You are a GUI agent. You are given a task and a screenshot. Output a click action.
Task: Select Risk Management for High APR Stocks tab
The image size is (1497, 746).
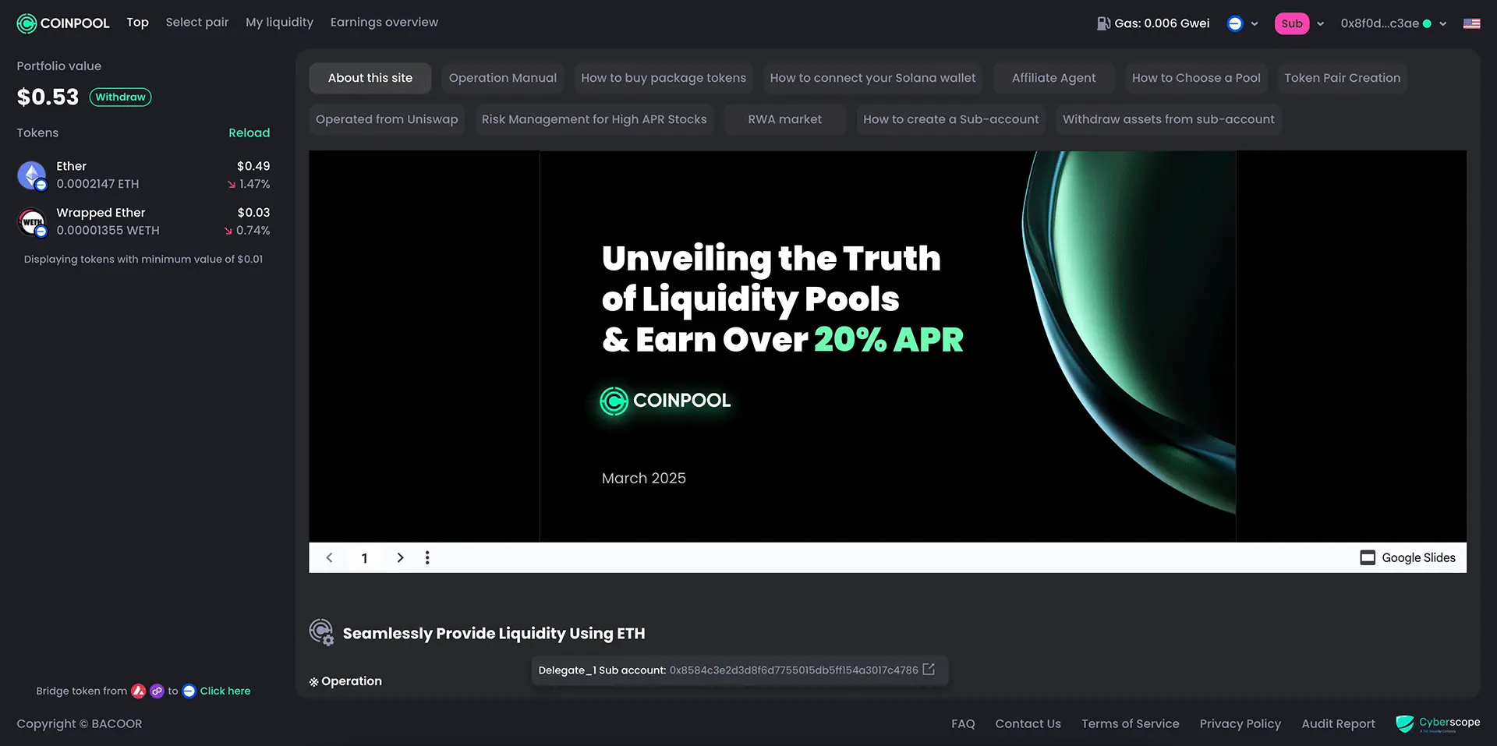(x=594, y=119)
